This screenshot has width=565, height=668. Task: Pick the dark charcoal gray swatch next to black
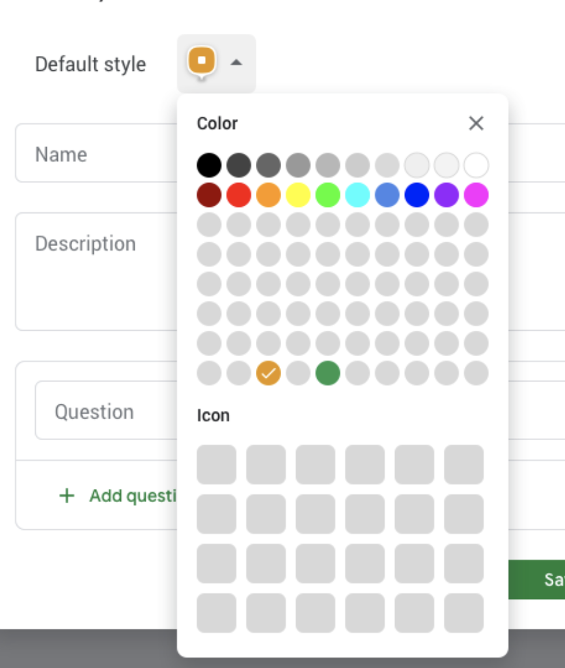point(239,165)
